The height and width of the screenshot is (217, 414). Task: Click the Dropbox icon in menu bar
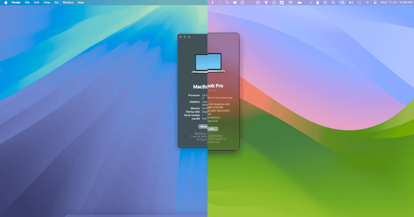pos(213,2)
